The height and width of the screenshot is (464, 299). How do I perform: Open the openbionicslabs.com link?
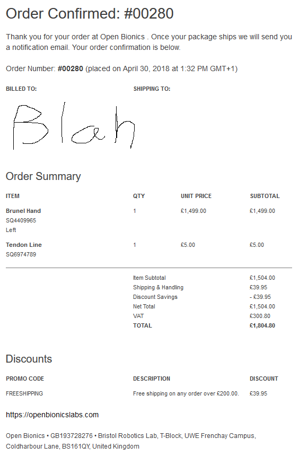click(52, 415)
